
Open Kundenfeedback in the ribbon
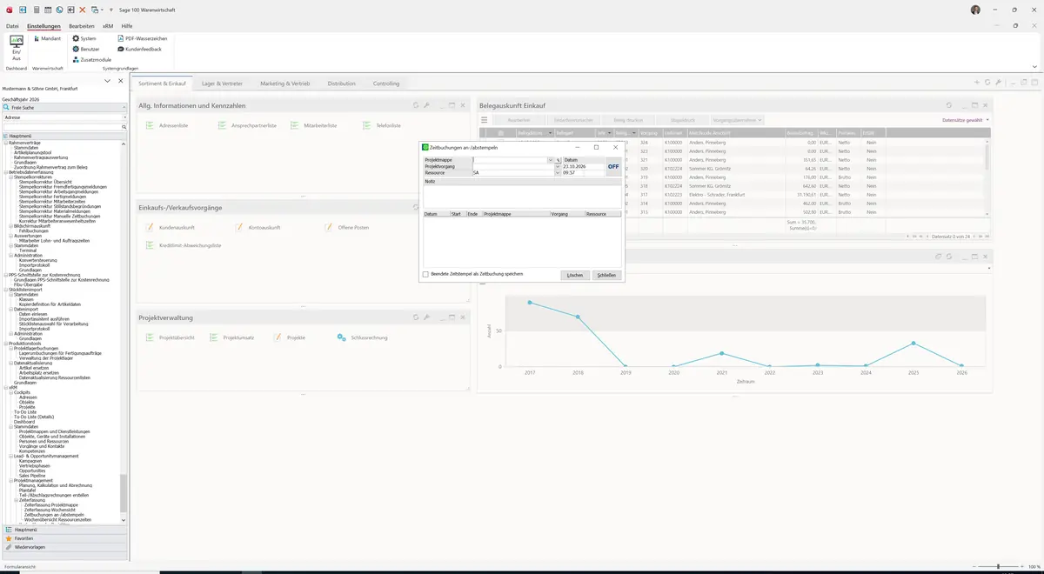(x=139, y=50)
